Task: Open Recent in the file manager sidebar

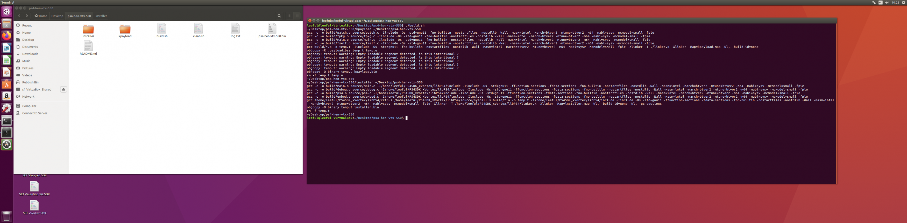Action: (x=40, y=25)
